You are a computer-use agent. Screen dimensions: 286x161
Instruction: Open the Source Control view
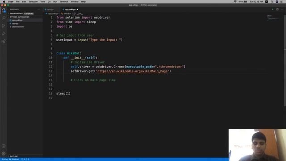coord(4,26)
